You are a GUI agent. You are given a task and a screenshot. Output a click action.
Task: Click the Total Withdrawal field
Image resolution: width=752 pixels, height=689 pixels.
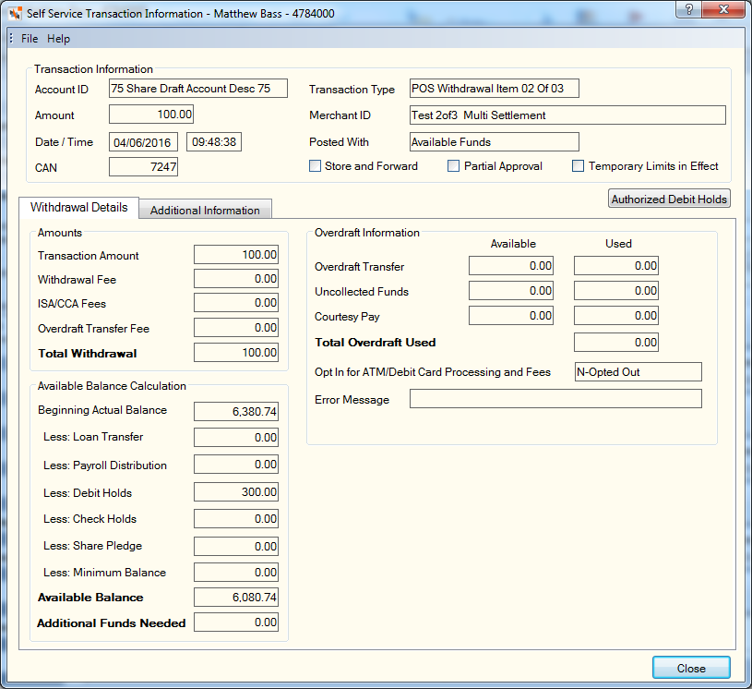236,353
